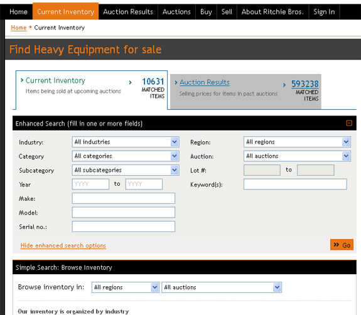361x315 pixels.
Task: Expand the Category dropdown
Action: coord(126,156)
